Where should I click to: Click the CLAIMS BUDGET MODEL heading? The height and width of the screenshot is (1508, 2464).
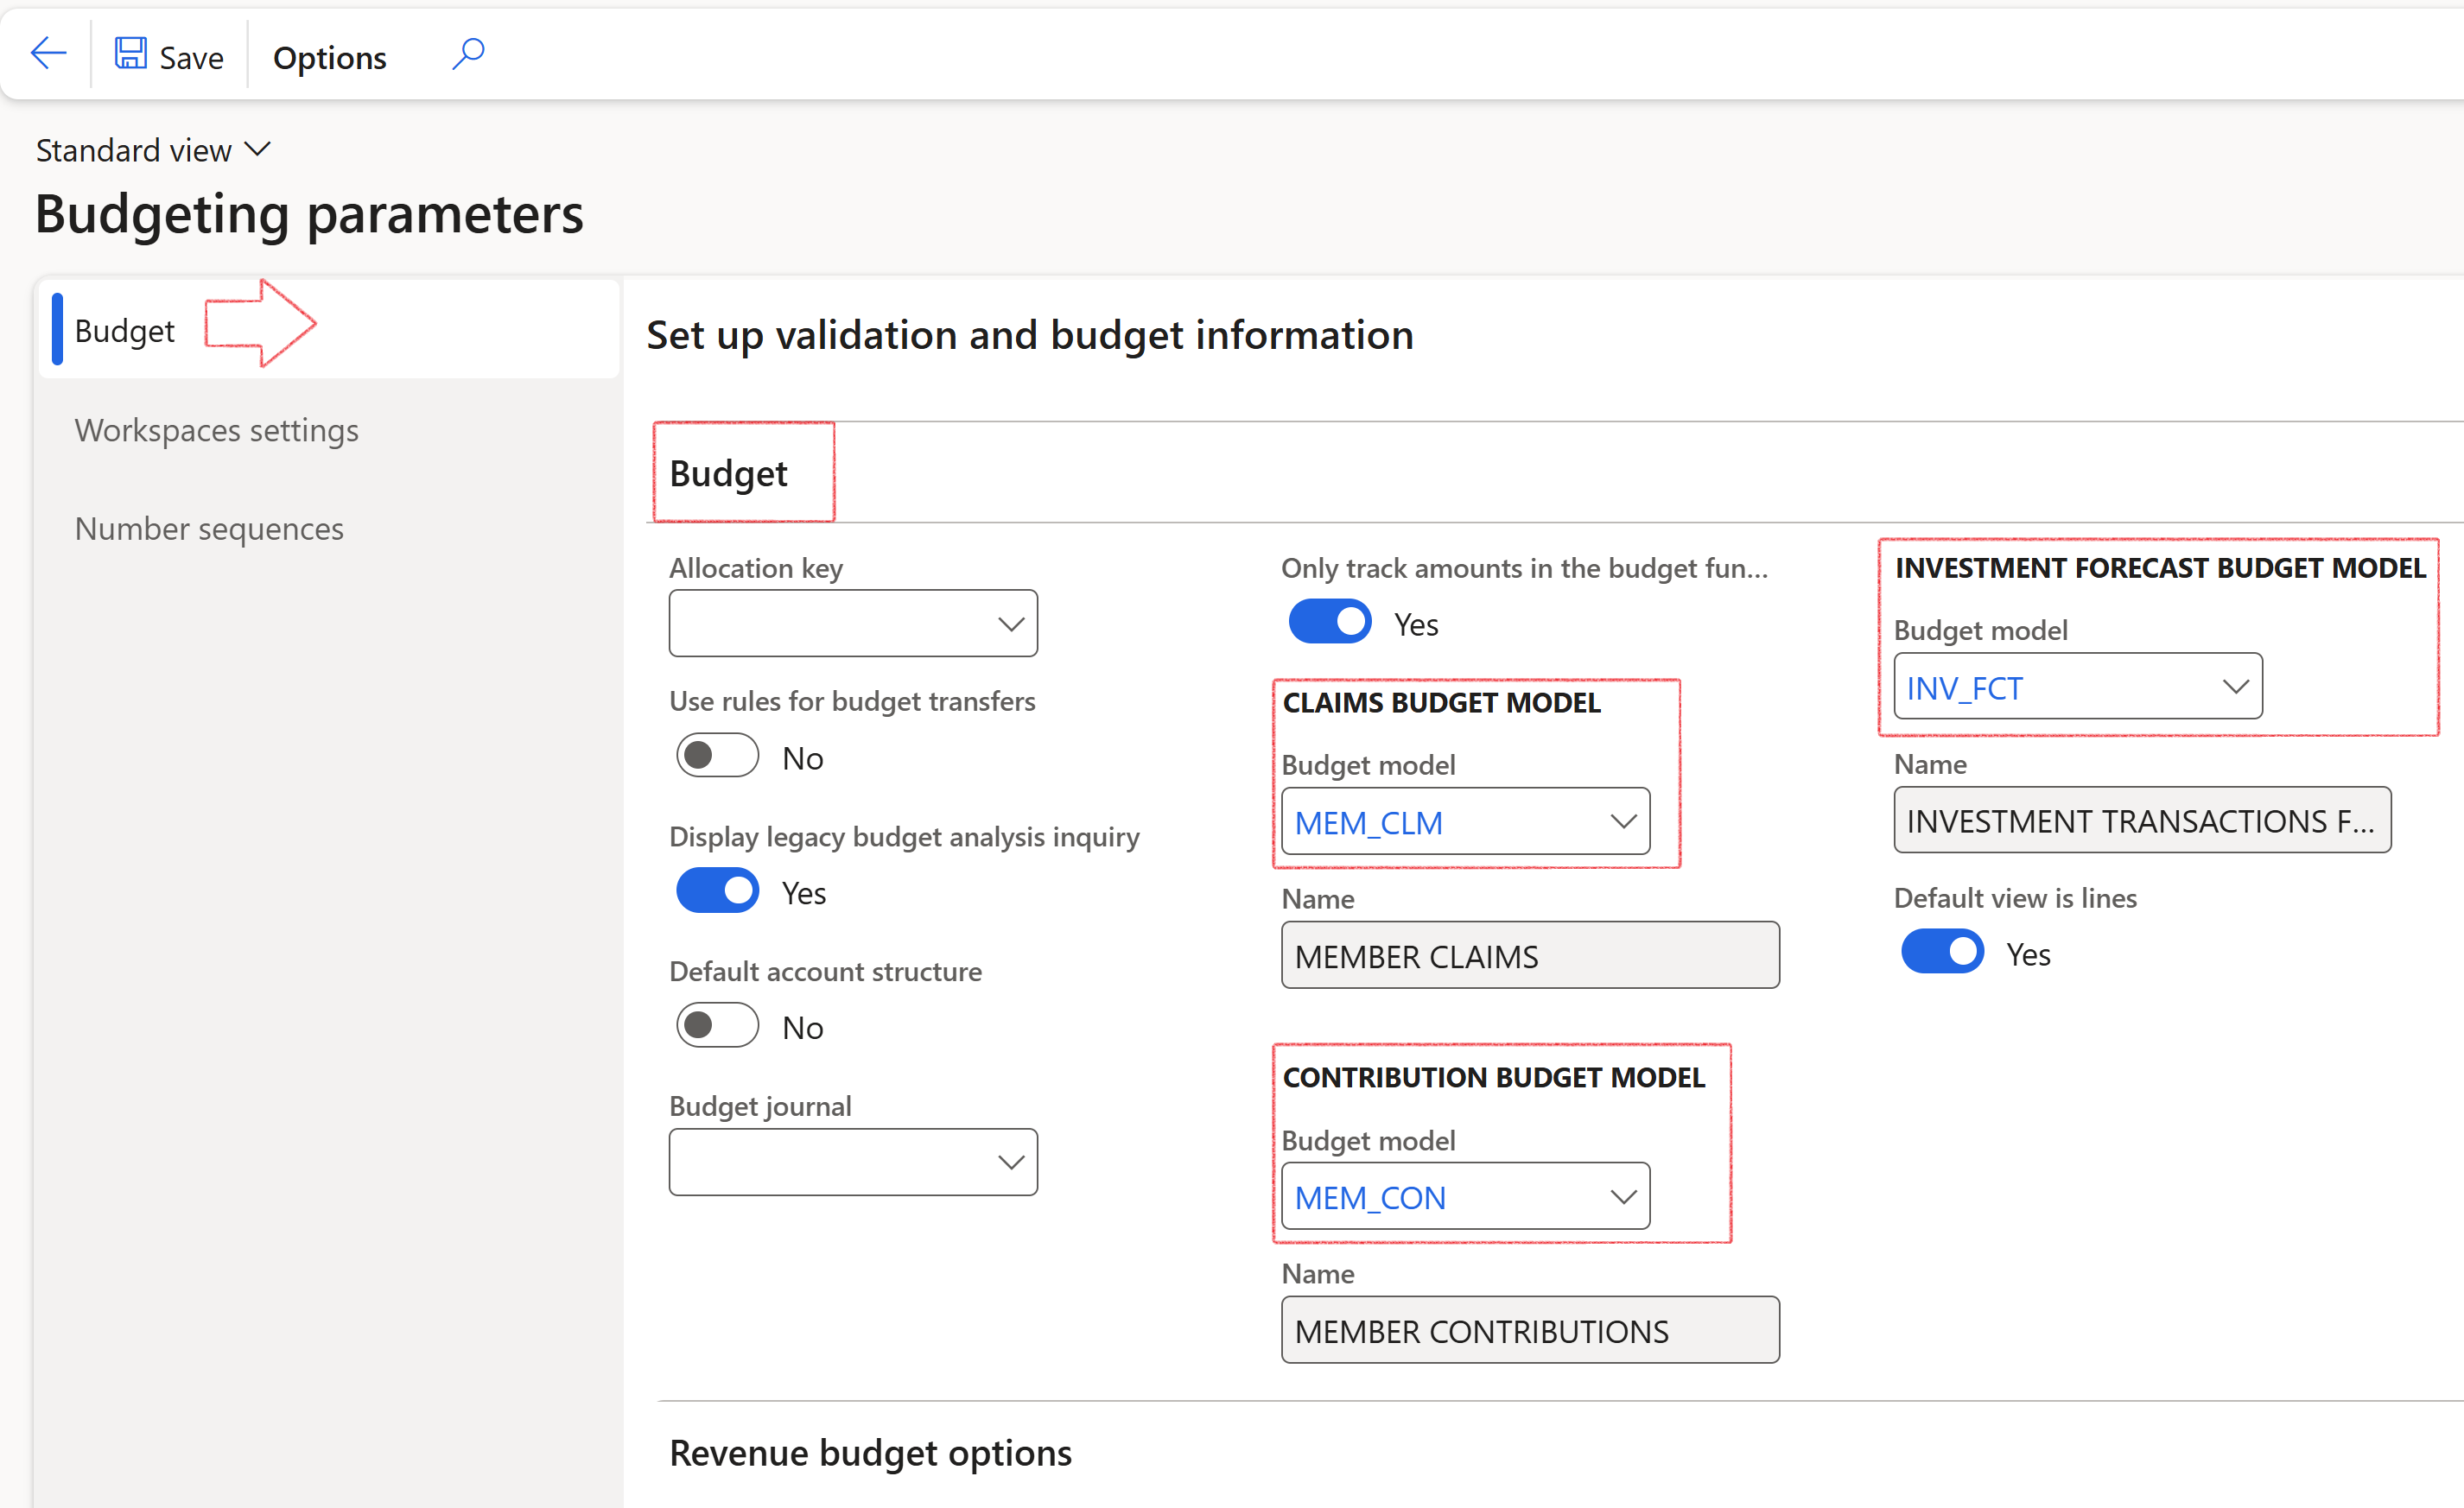[1441, 702]
